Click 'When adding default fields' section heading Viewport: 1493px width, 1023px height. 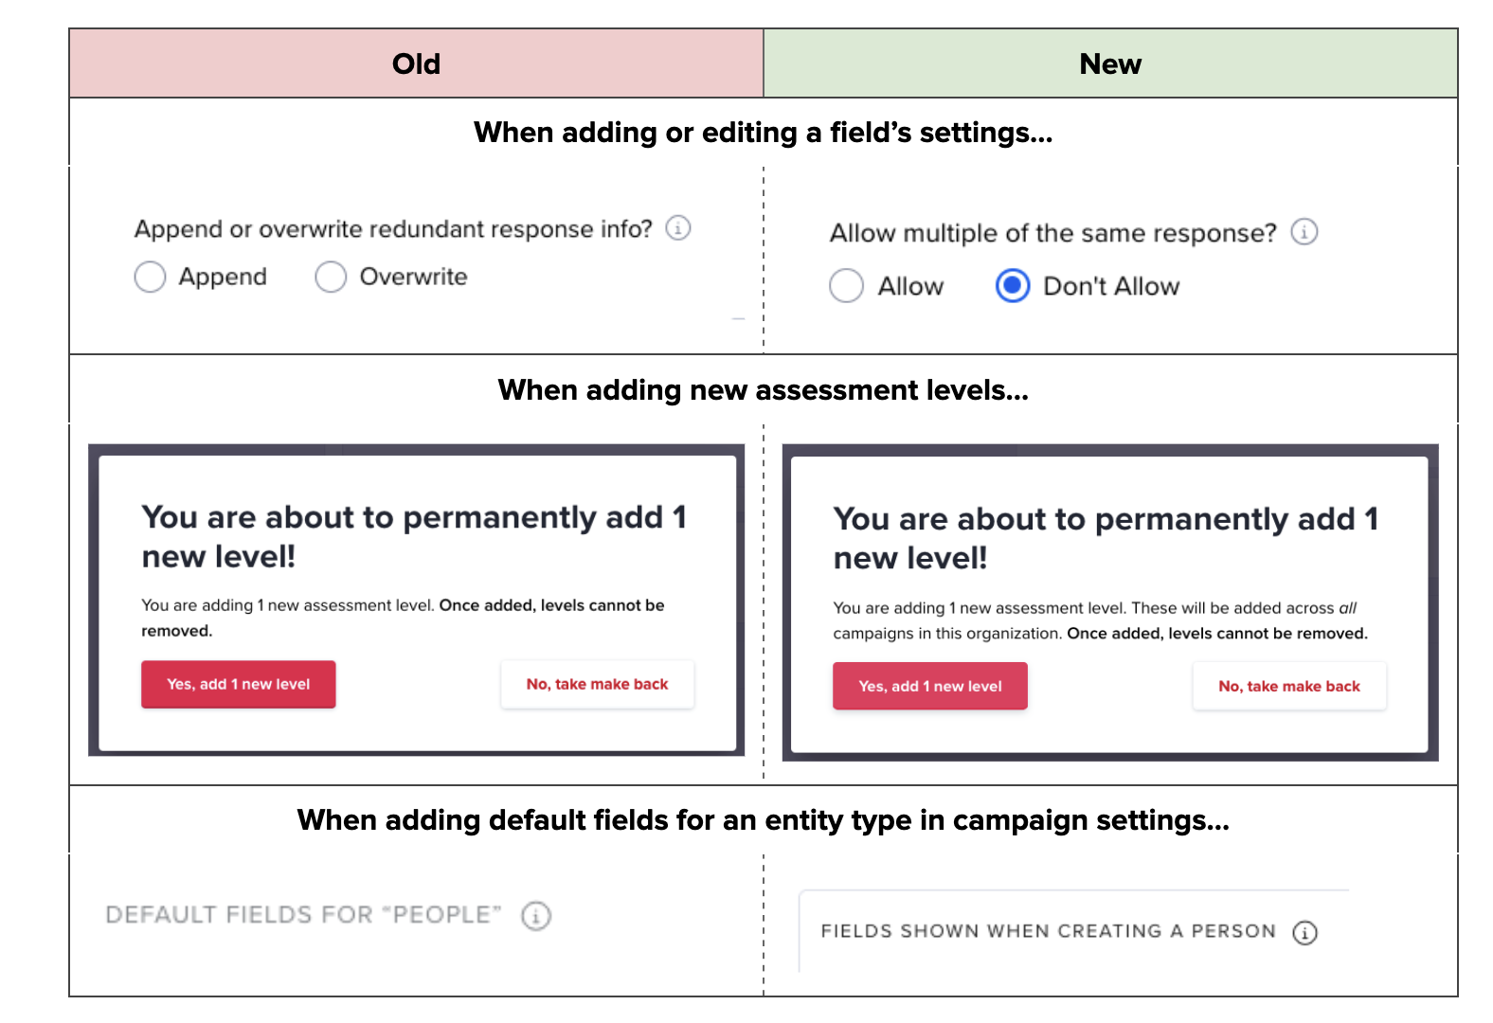click(x=764, y=820)
